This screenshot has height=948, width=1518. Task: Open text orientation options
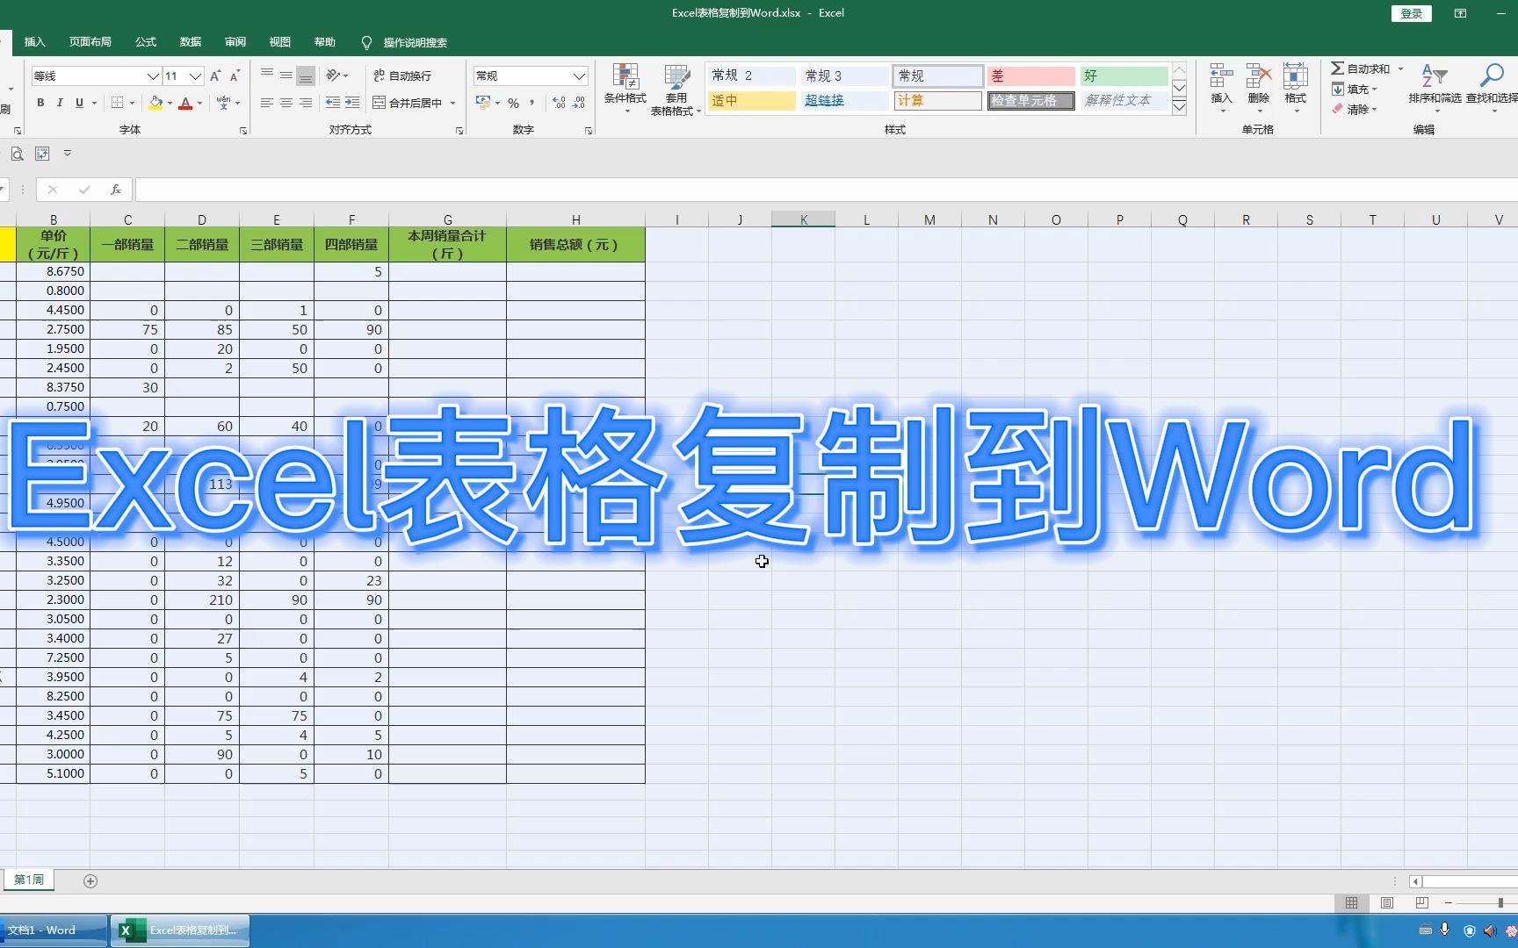click(336, 76)
